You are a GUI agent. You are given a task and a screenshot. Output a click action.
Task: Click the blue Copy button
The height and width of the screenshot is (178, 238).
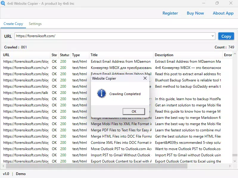tap(226, 36)
